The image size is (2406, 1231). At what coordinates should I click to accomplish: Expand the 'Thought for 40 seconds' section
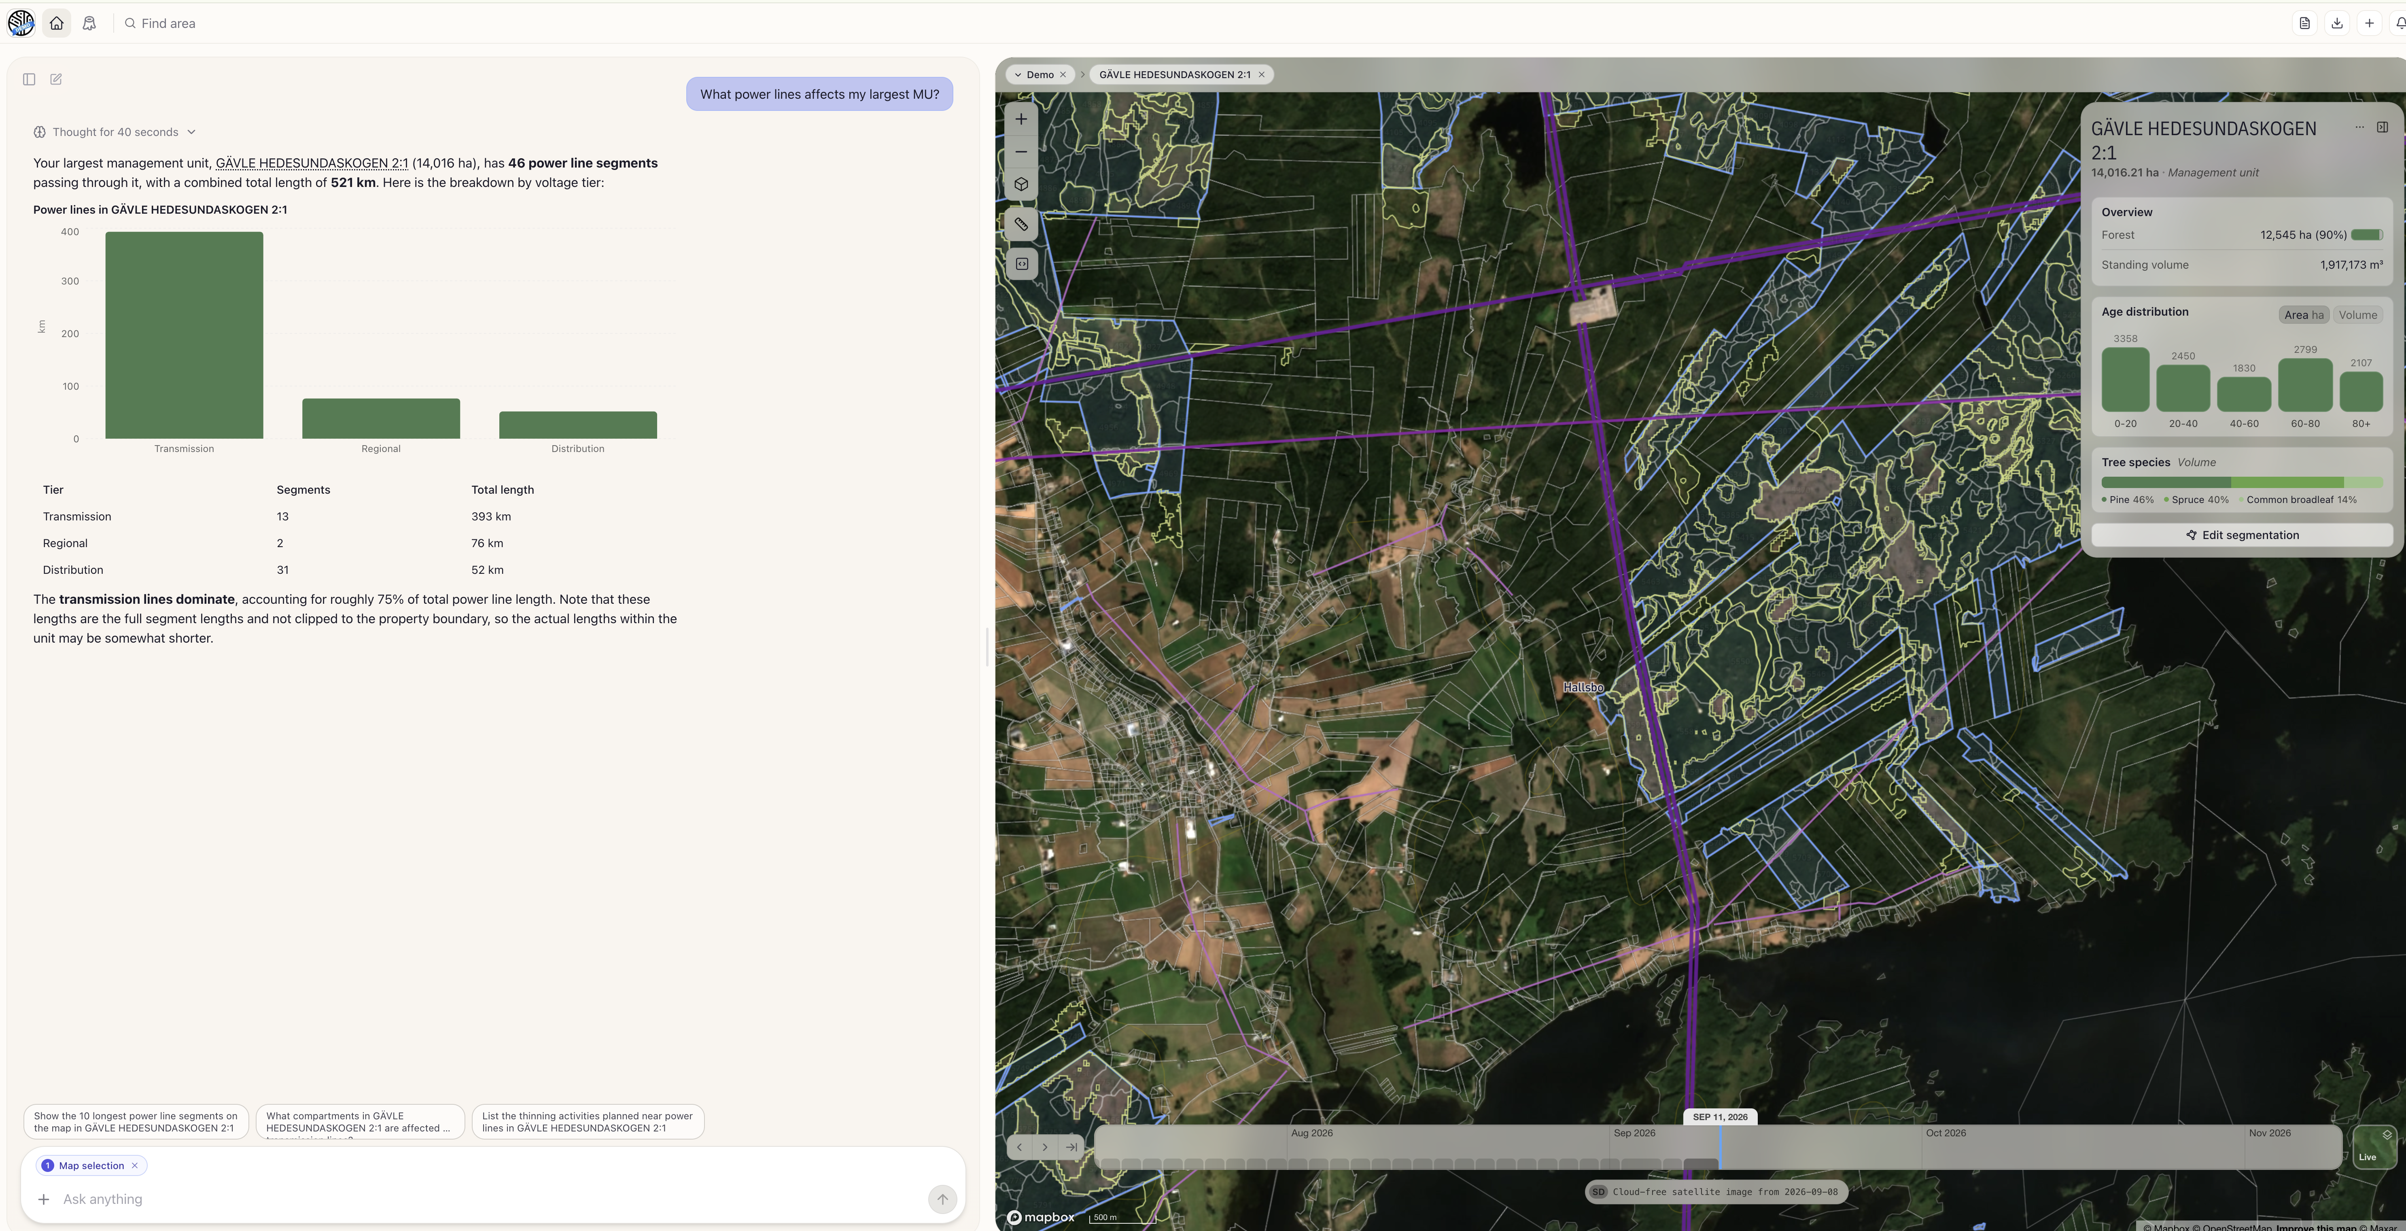tap(115, 132)
